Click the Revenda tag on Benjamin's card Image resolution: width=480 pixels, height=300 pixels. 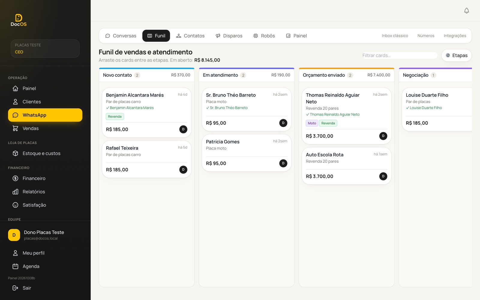click(115, 117)
